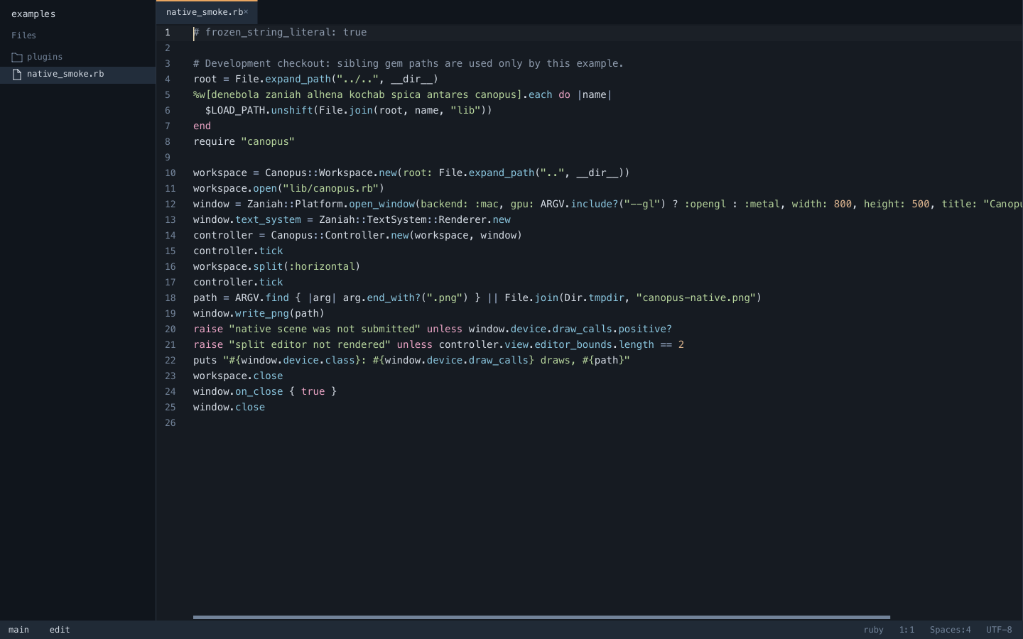Click the open_window call on line 12

[381, 204]
